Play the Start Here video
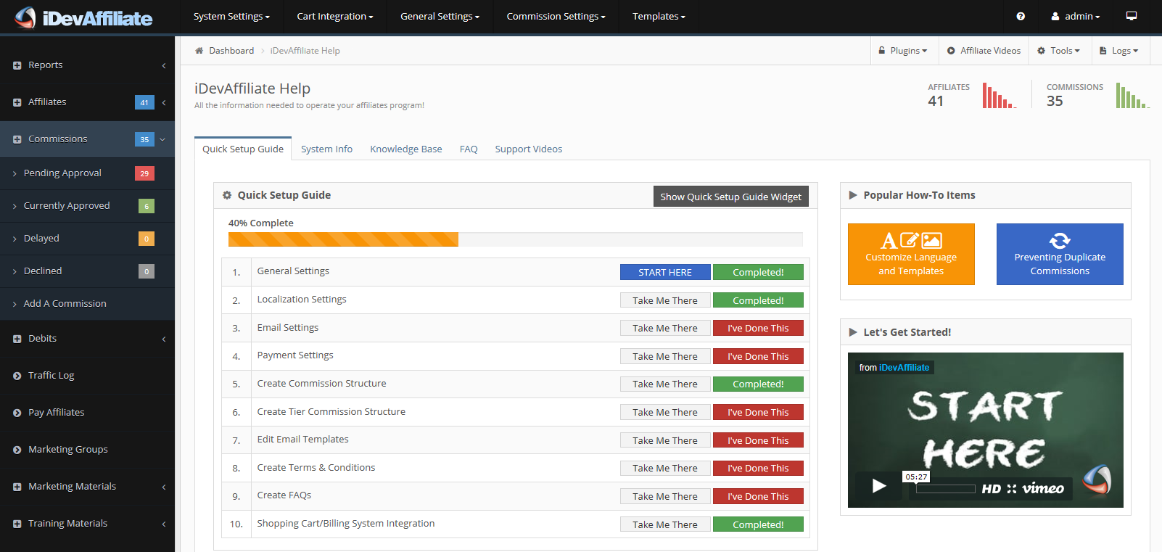The width and height of the screenshot is (1162, 552). [879, 485]
